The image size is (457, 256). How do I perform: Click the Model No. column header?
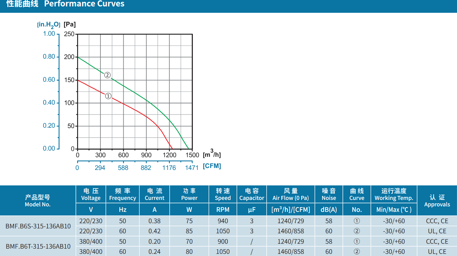coord(38,201)
